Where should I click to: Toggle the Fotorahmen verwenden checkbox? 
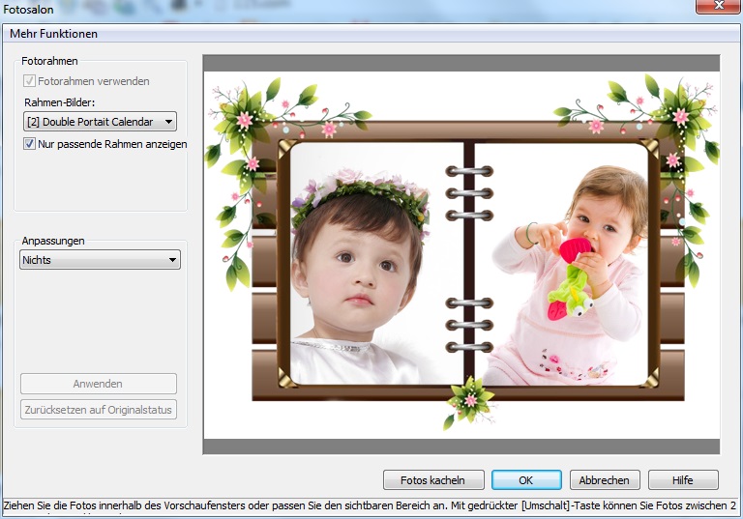pos(29,81)
